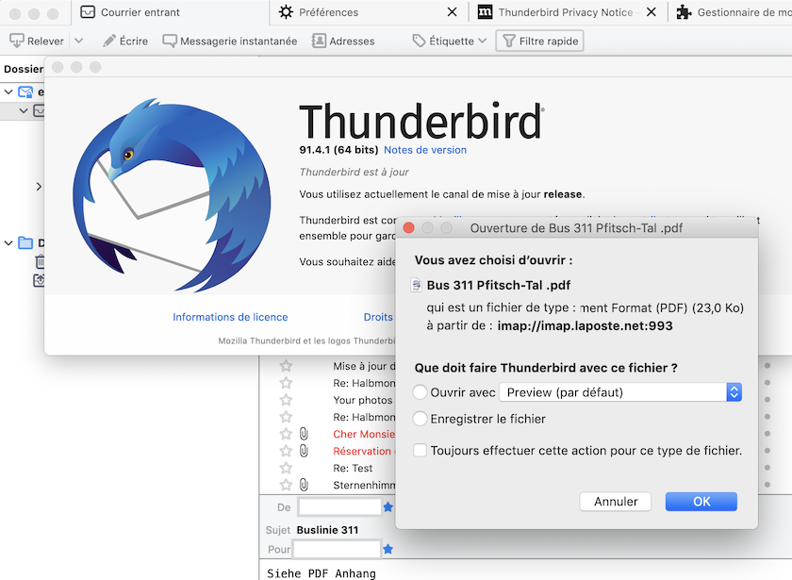Click the attachment paperclip on Sternenhimmel message
The height and width of the screenshot is (580, 792).
[304, 485]
